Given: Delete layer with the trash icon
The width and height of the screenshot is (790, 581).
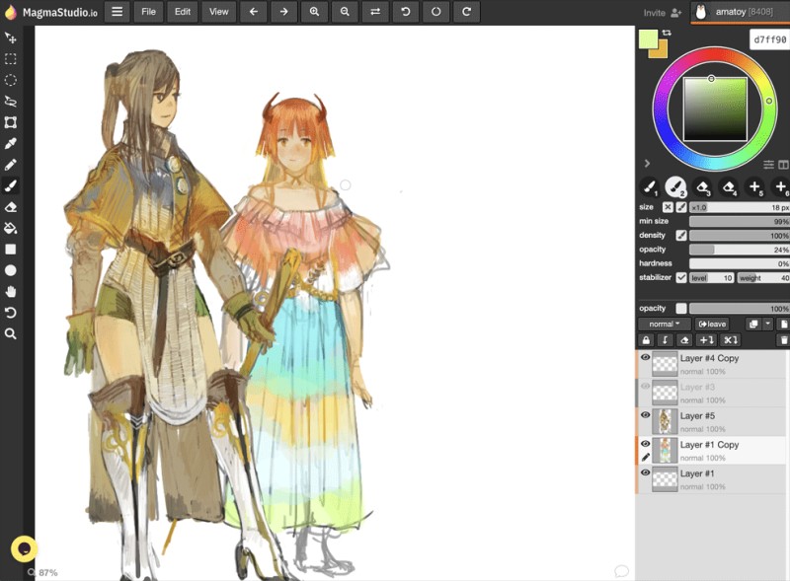Looking at the screenshot, I should [x=783, y=340].
